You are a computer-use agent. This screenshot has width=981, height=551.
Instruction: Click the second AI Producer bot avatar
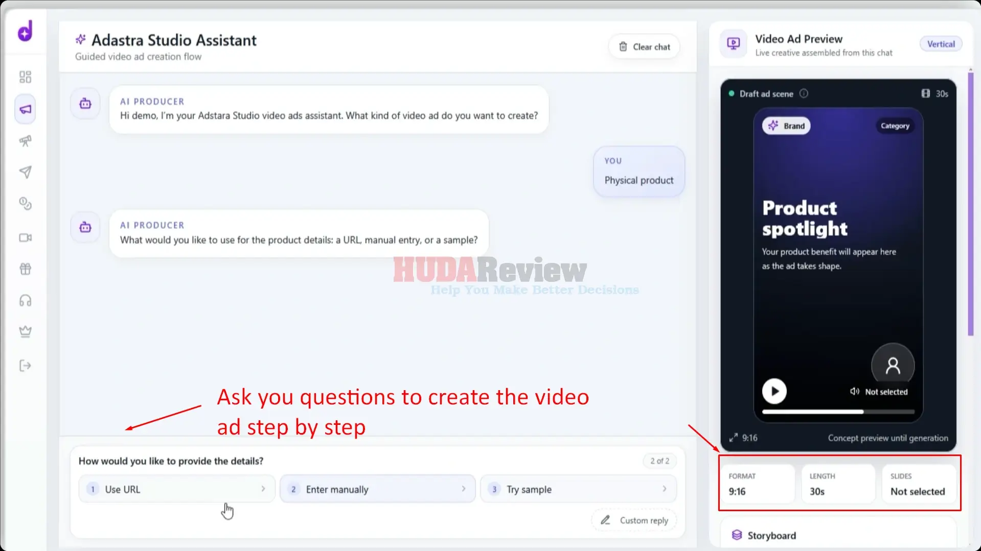click(85, 227)
